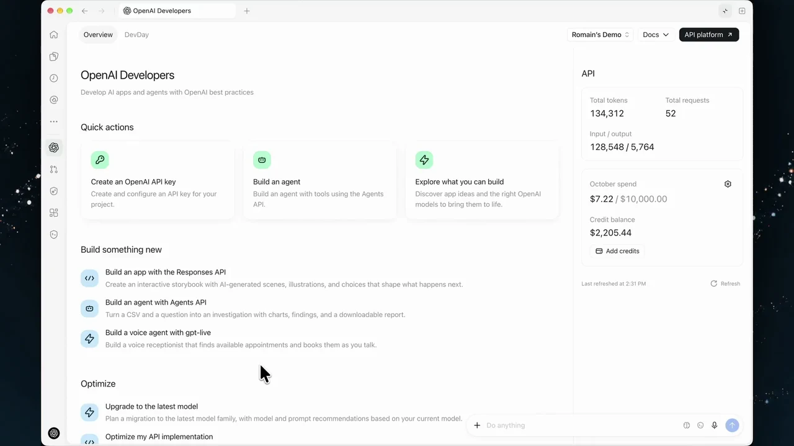Select Build an agent with Agents API
This screenshot has height=446, width=794.
coord(243,308)
